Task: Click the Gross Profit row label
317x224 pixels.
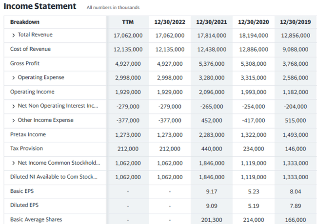Action: point(25,64)
